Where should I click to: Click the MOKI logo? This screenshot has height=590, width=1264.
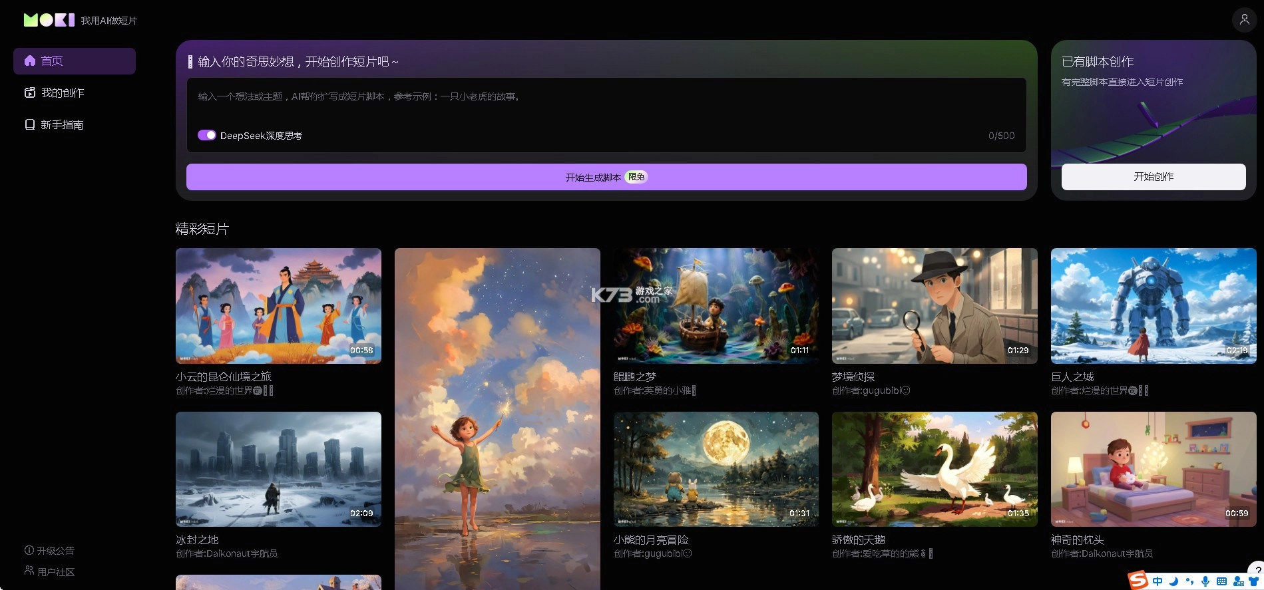[x=49, y=20]
